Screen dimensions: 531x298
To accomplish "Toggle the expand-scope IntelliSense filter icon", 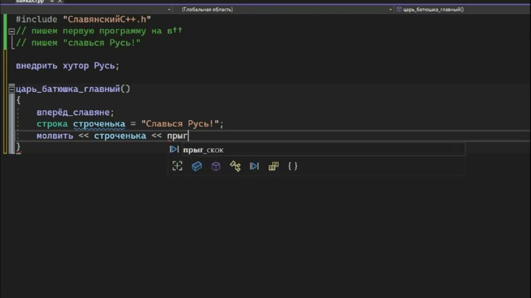I will (177, 166).
